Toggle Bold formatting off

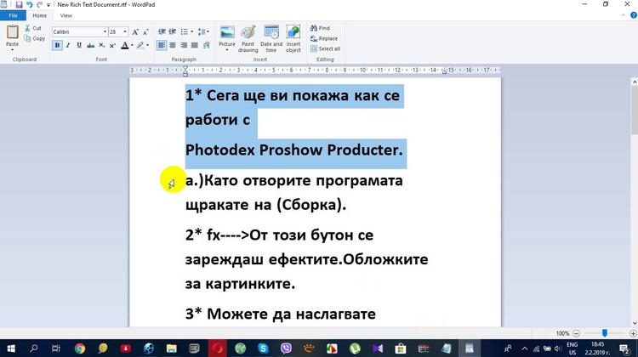click(x=57, y=45)
